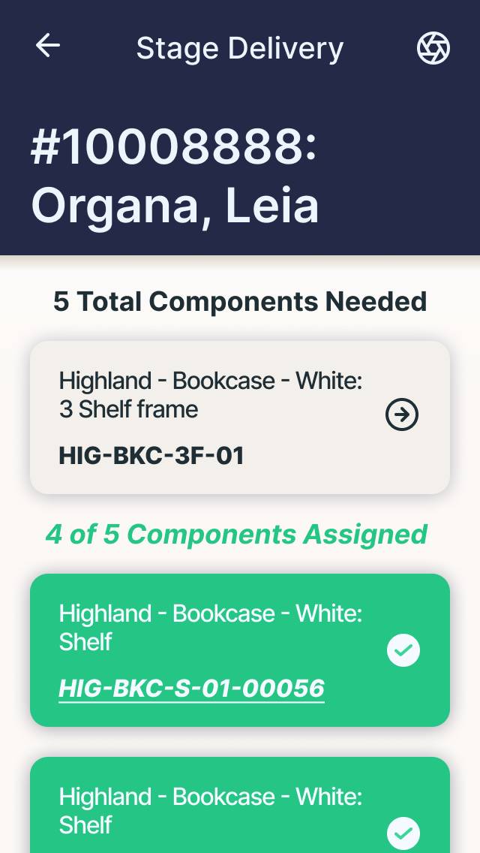
Task: Click the 4 of 5 Components Assigned status
Action: [236, 534]
